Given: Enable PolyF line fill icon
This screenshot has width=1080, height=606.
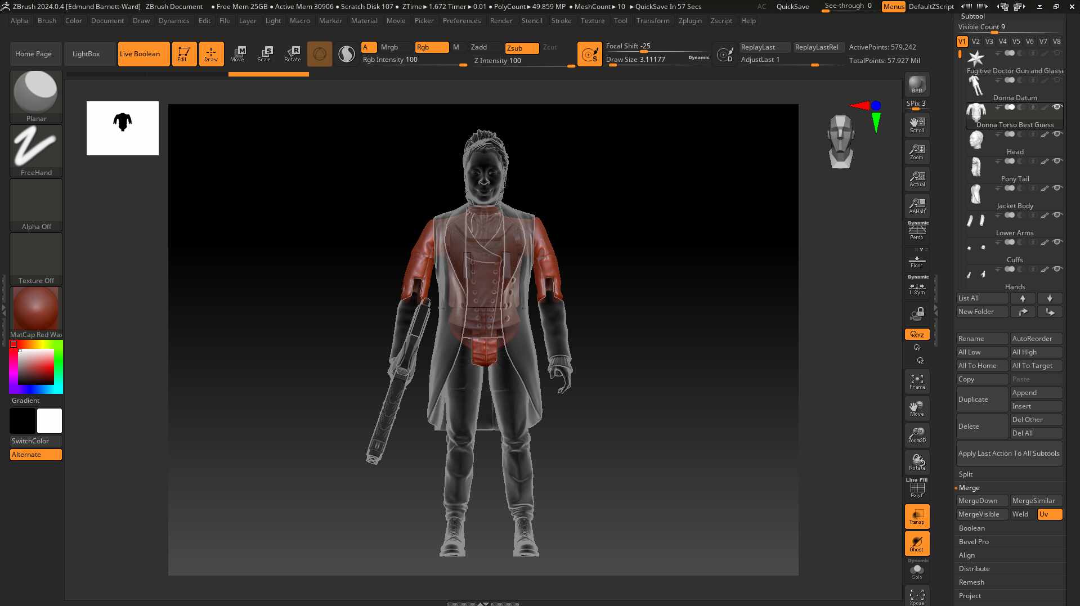Looking at the screenshot, I should pyautogui.click(x=917, y=488).
